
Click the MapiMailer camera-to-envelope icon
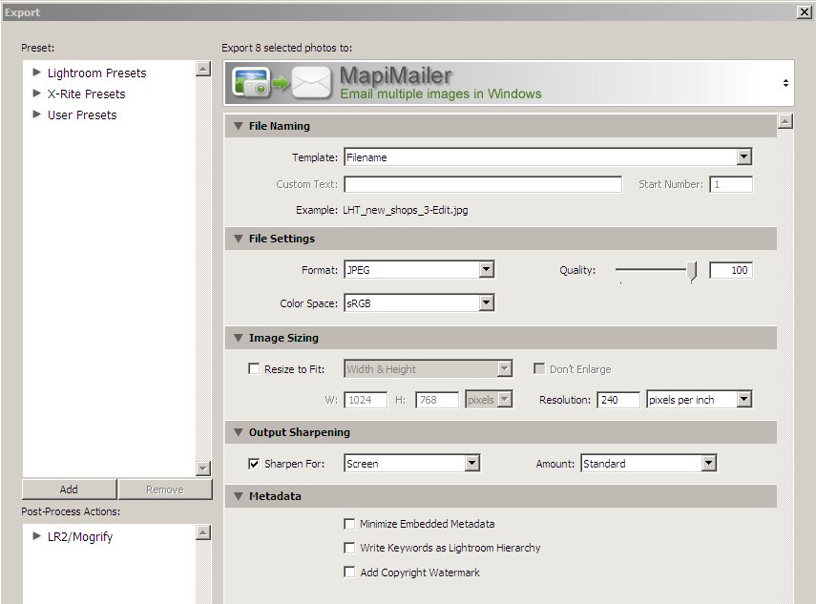point(282,83)
